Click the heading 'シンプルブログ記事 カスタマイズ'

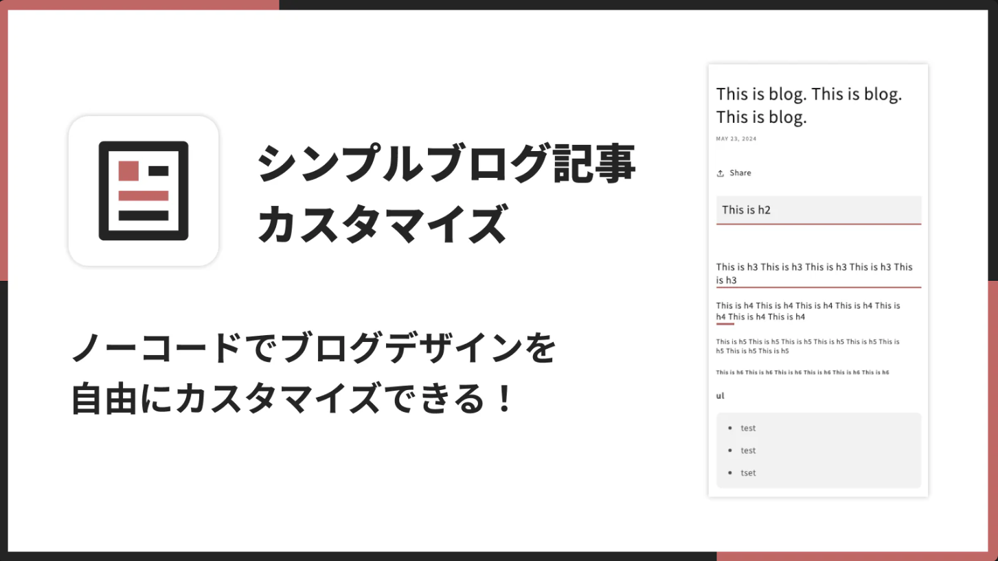click(446, 194)
